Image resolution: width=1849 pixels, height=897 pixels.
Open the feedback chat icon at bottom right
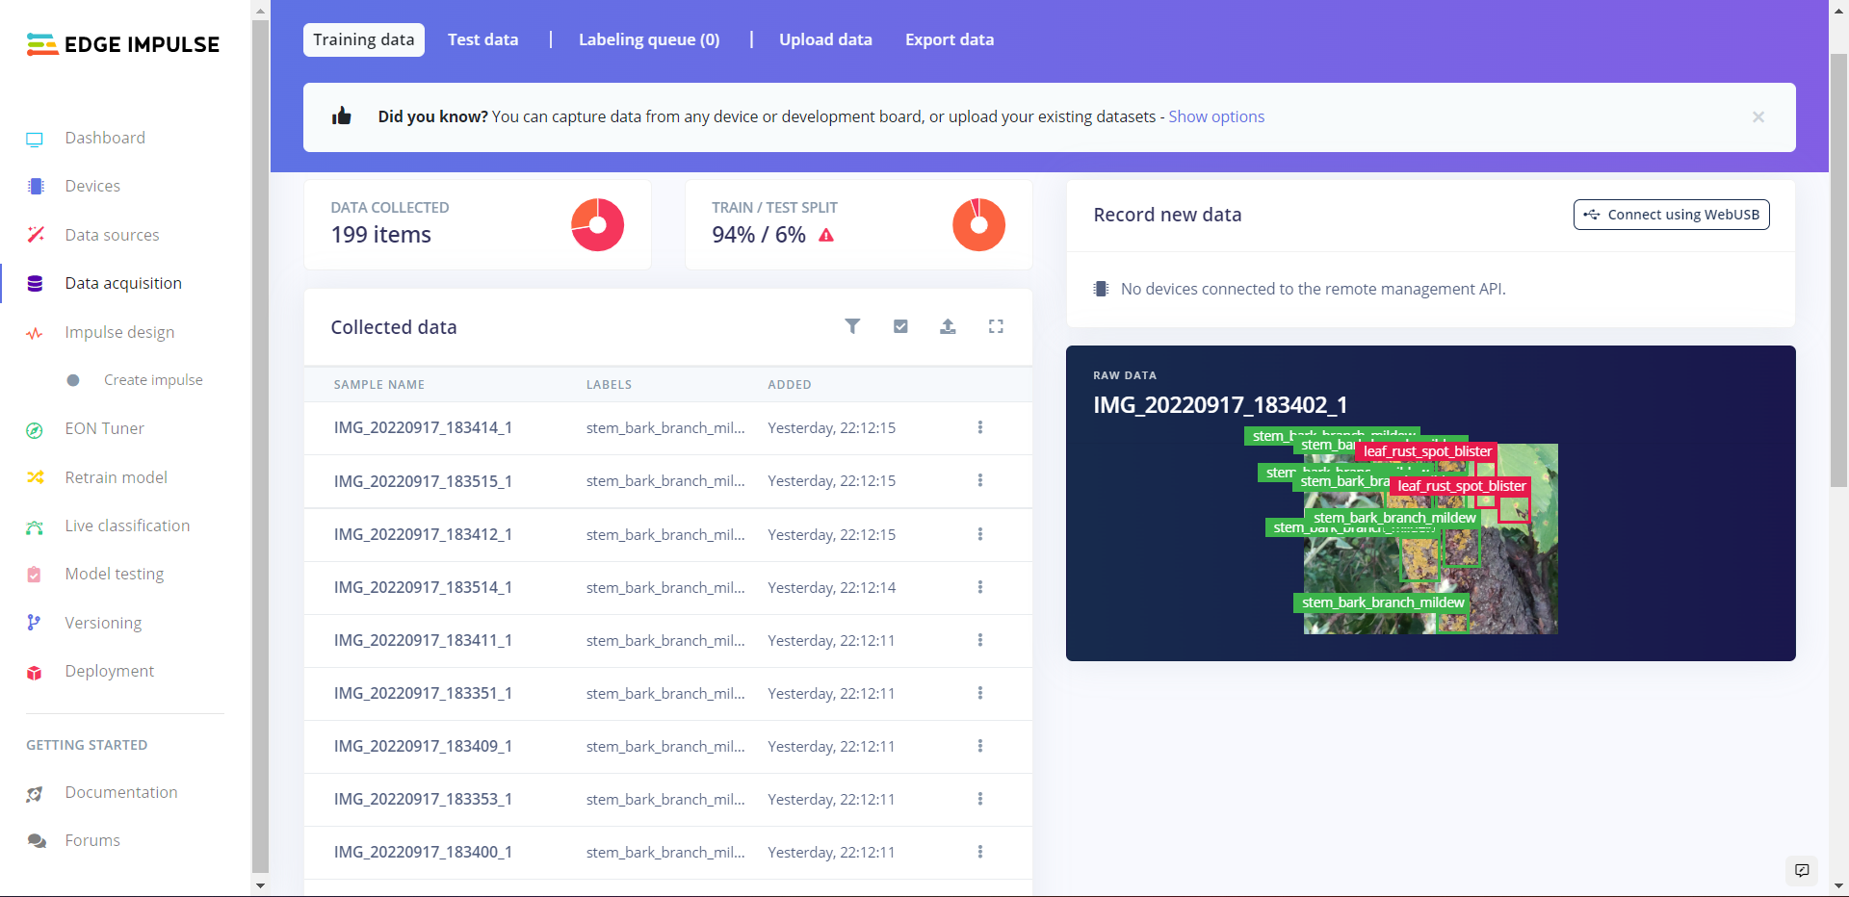click(1802, 870)
